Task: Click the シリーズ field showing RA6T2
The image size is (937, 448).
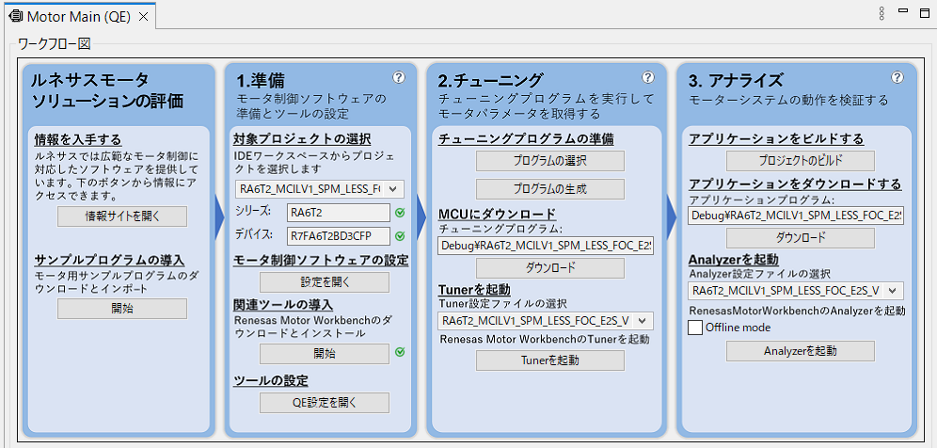Action: [339, 212]
